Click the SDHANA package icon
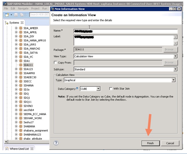Viewport: 187px width, 154px height. click(21, 85)
